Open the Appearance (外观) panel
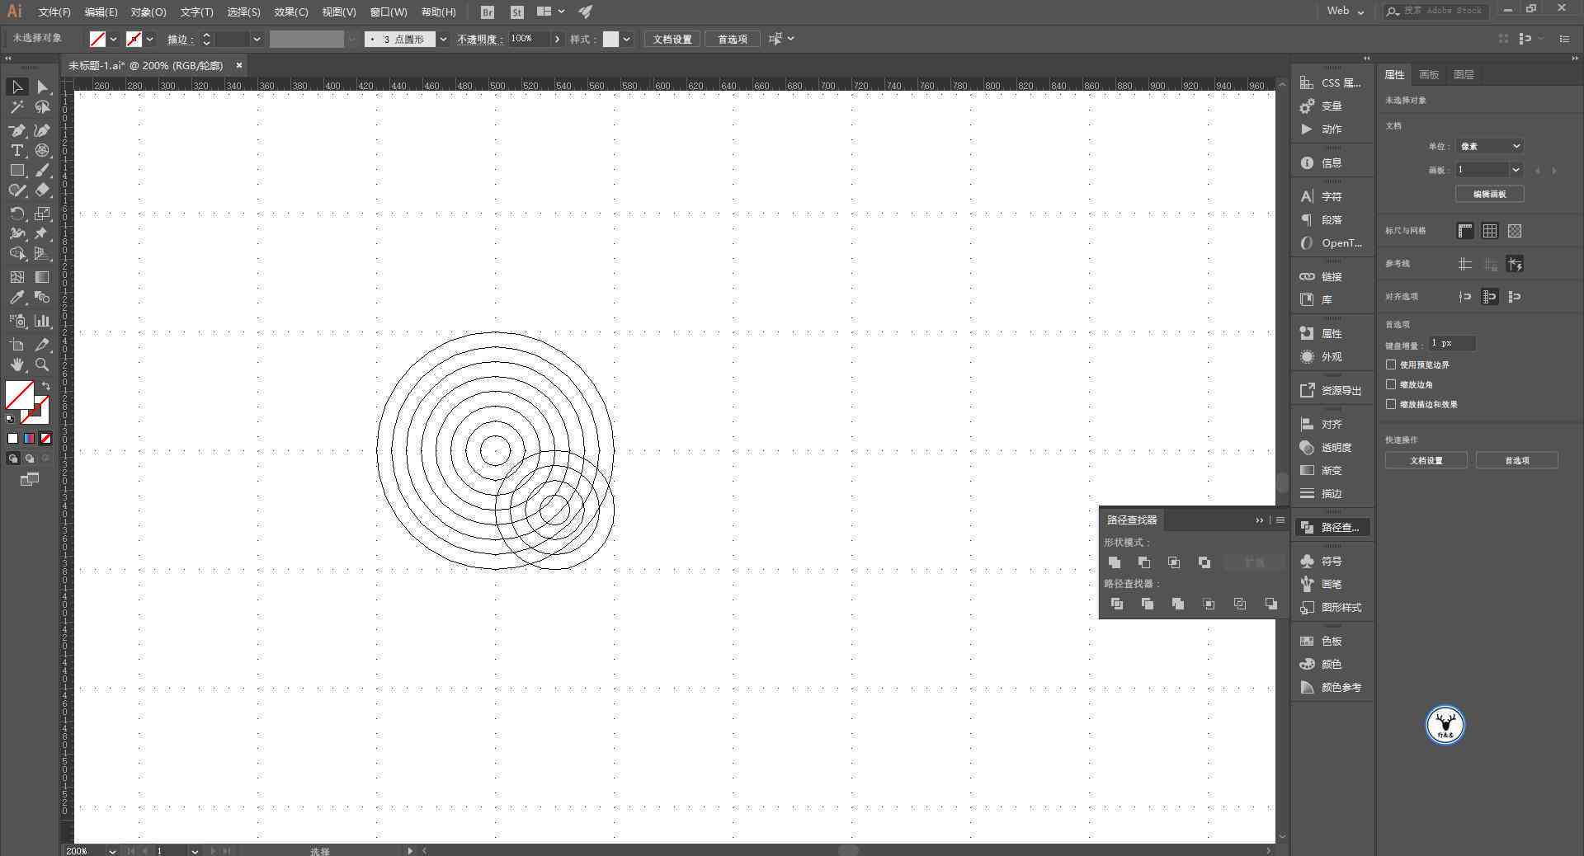This screenshot has width=1584, height=856. point(1332,357)
